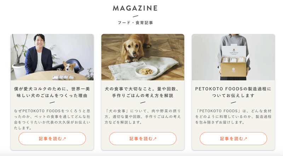Click the MAGAZINE section heading
The image size is (283, 156).
pos(135,8)
